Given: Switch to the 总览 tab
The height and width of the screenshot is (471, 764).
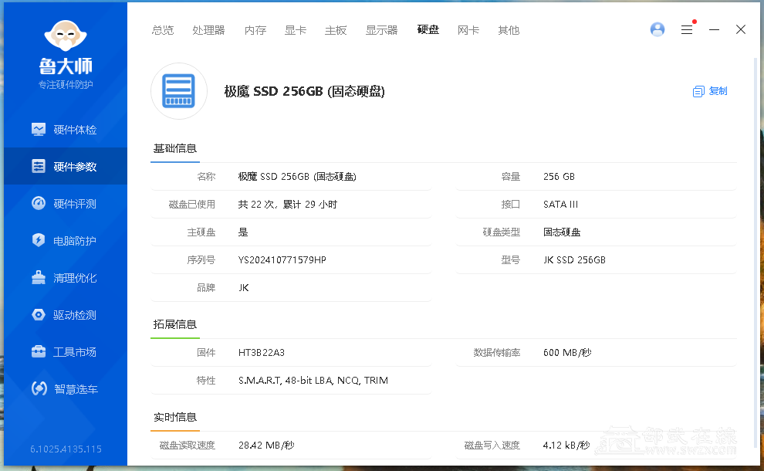Looking at the screenshot, I should (163, 30).
